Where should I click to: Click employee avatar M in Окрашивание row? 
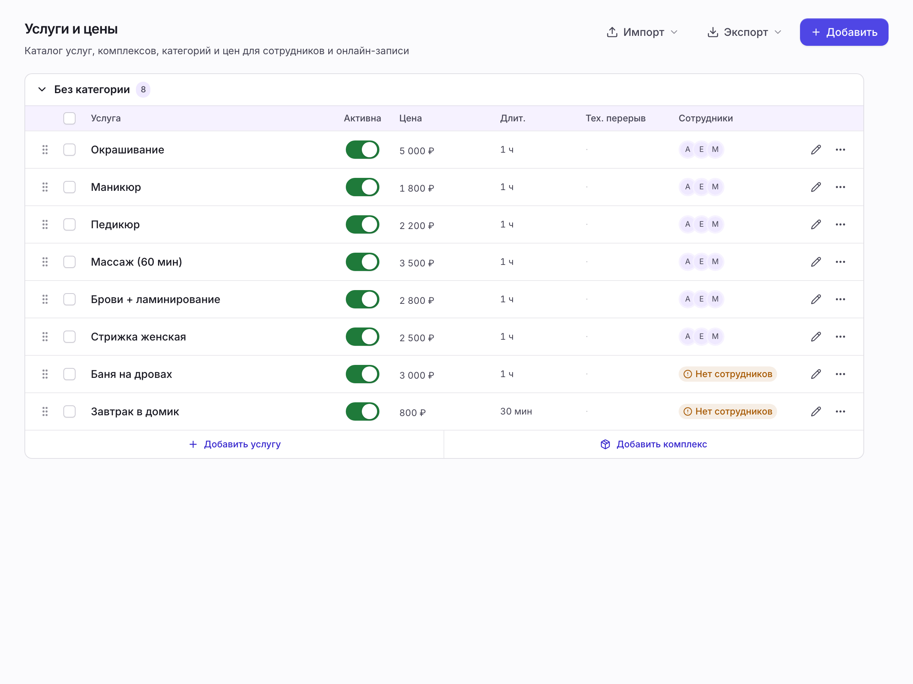(x=715, y=149)
